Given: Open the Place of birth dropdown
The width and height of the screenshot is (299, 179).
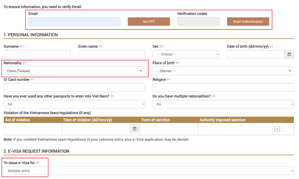Looking at the screenshot, I should pos(223,71).
